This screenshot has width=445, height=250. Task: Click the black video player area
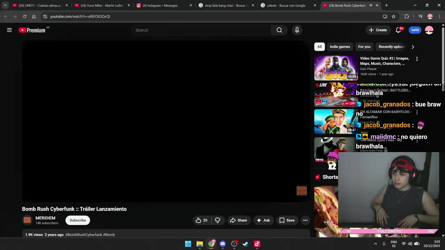click(166, 121)
